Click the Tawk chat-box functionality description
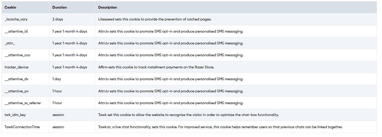Screen dimensions: 382x137 (x=188, y=115)
